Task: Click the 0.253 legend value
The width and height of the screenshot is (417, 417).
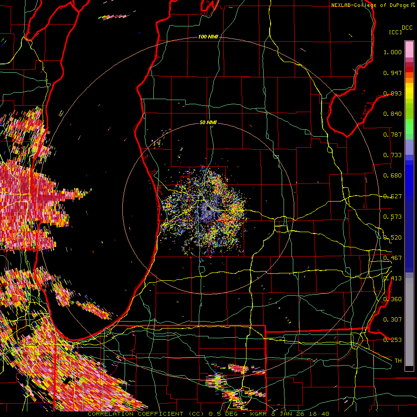Action: pyautogui.click(x=392, y=340)
